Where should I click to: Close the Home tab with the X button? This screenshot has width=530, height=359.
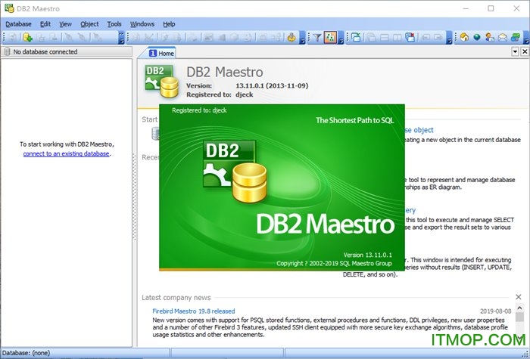[525, 51]
